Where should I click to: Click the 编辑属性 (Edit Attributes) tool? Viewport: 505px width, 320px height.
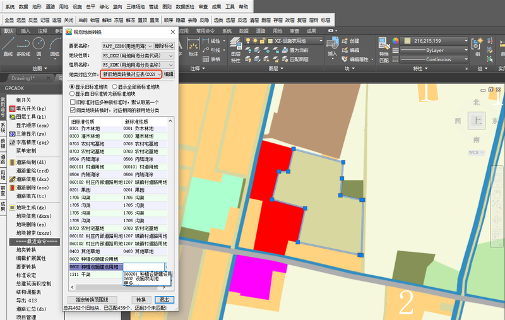point(357,59)
